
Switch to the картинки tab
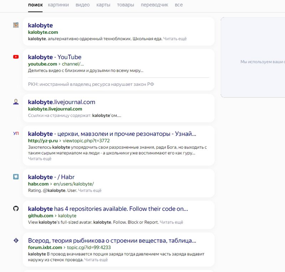point(58,5)
